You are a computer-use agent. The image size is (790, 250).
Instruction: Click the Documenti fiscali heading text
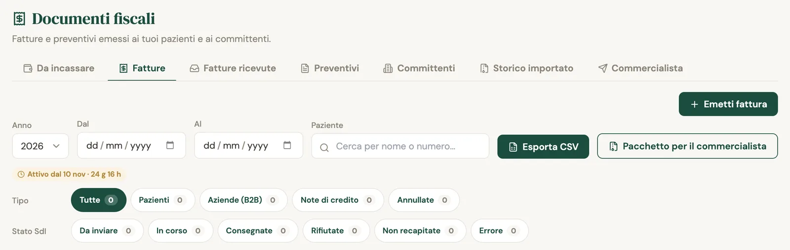pyautogui.click(x=93, y=19)
